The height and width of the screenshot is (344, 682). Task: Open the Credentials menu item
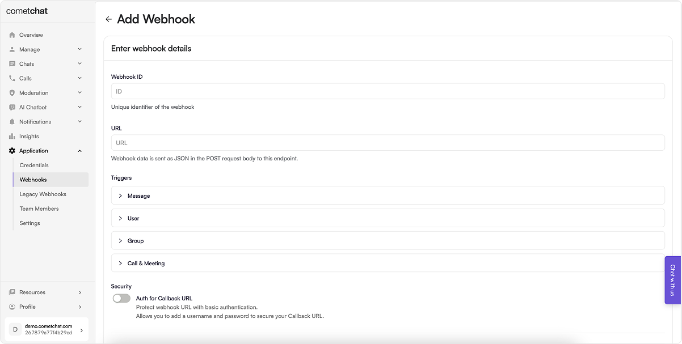click(34, 165)
